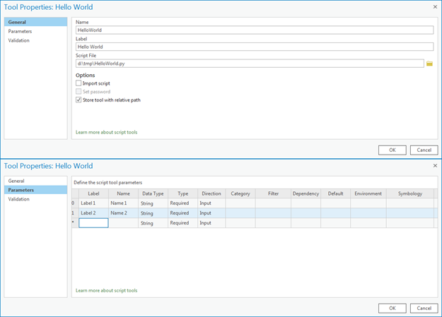Toggle the Set password checkbox
442x317 pixels.
point(78,92)
